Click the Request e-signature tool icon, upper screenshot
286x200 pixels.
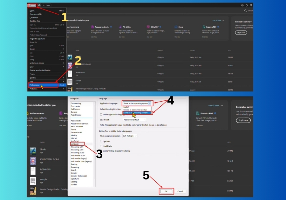[92, 27]
